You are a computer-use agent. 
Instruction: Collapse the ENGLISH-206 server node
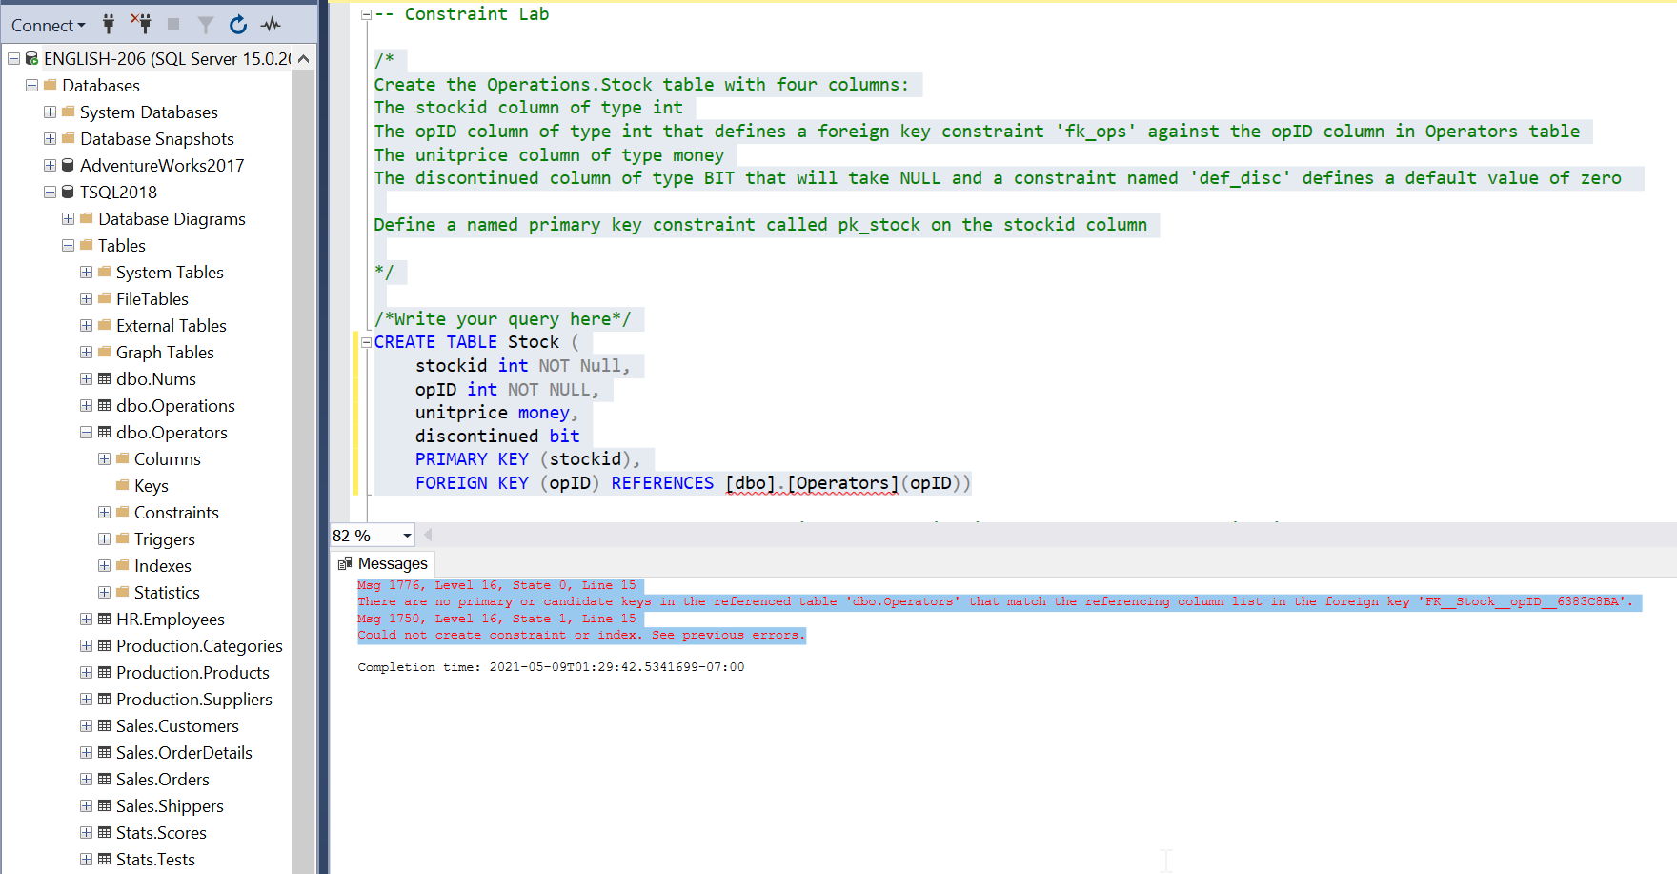[x=13, y=59]
